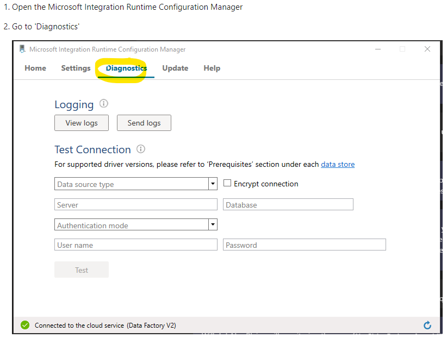Focus the Database input field

[288, 205]
